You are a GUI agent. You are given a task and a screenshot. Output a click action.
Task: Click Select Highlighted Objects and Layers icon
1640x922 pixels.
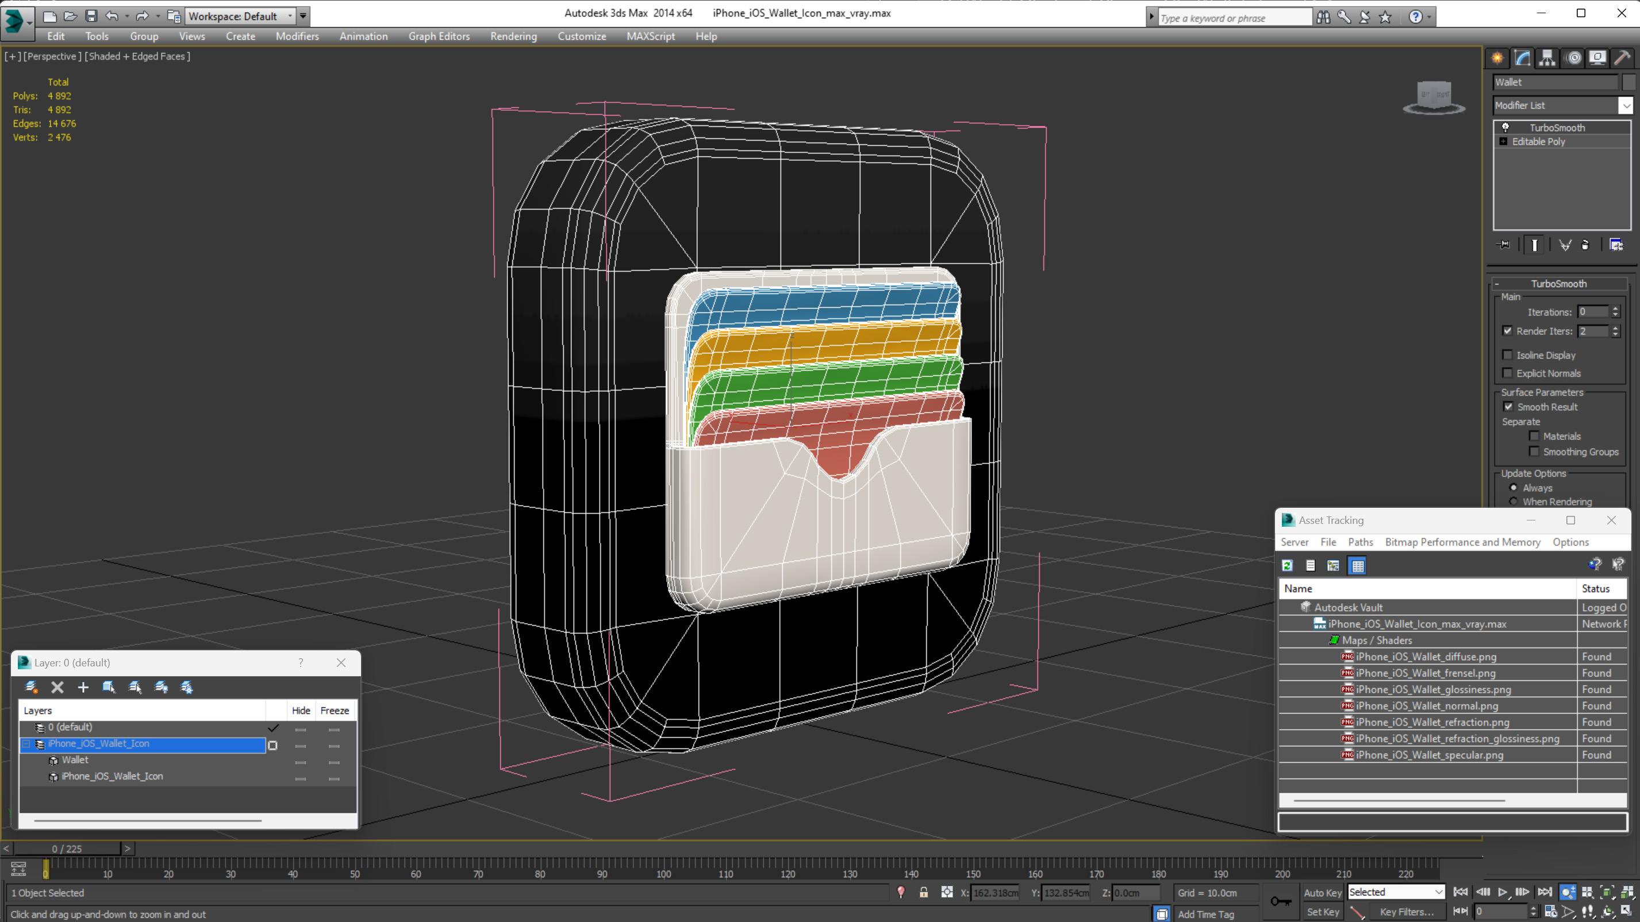tap(109, 687)
